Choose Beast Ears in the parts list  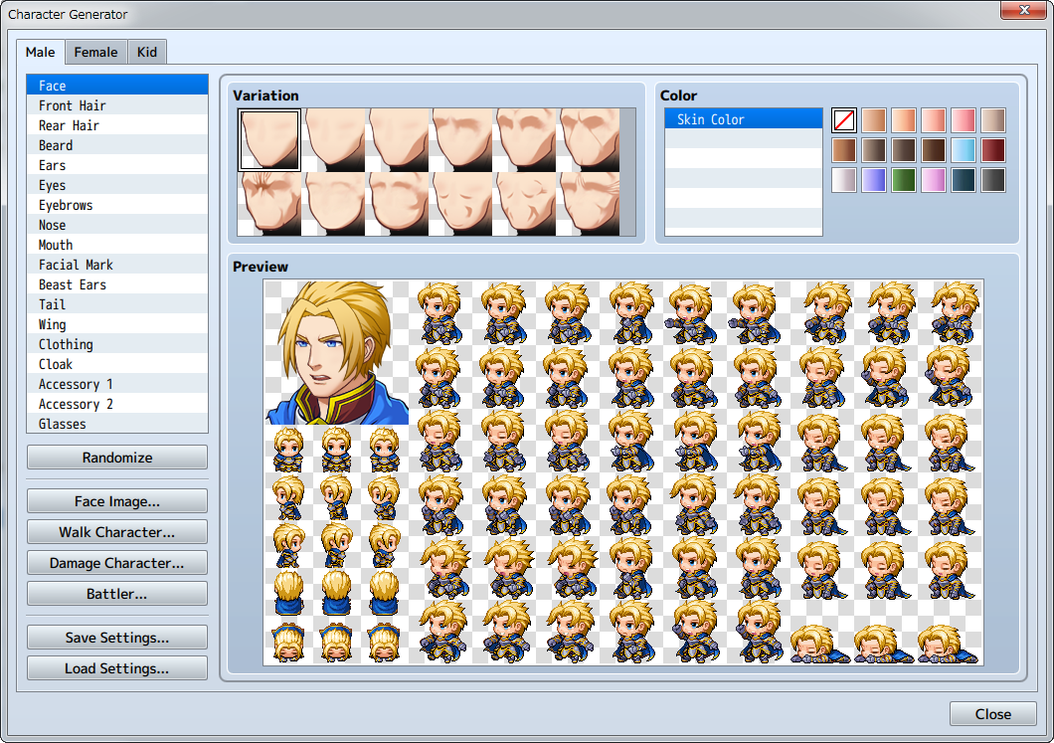(117, 284)
